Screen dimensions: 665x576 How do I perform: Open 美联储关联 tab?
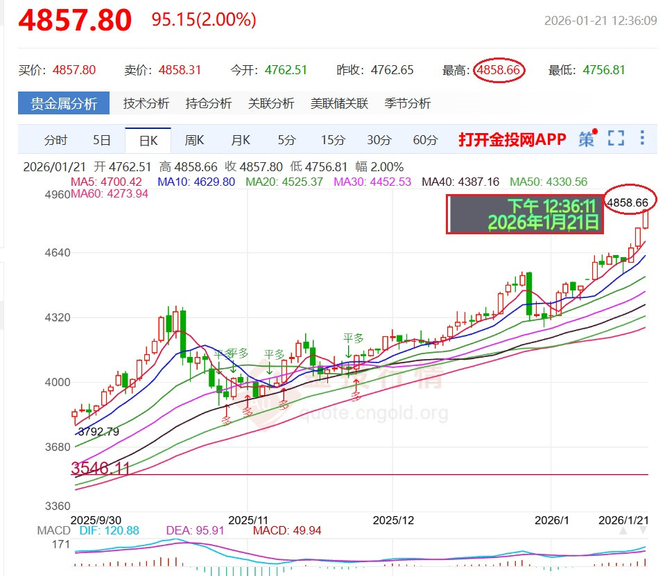point(339,103)
